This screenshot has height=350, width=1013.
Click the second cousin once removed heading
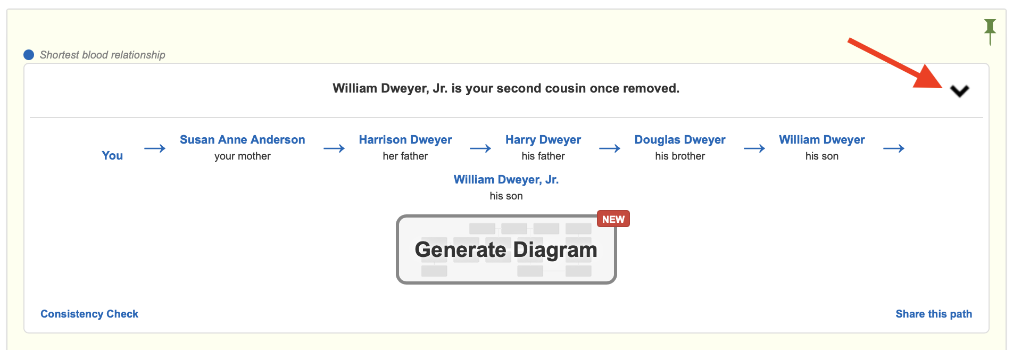(x=506, y=88)
